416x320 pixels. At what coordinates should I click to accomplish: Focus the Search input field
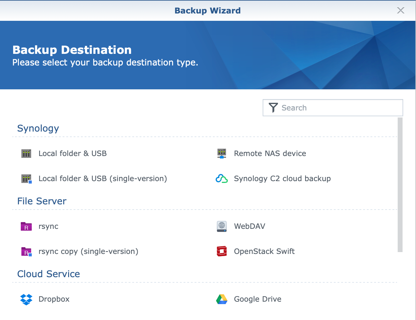pos(333,108)
